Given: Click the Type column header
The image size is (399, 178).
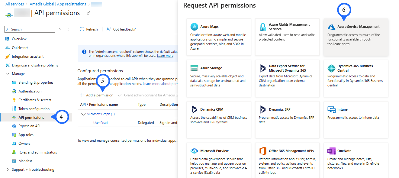Looking at the screenshot, I should coord(142,105).
